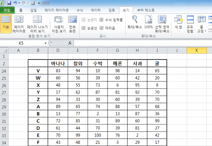
Task: Click the 수박 header cell
Action: (98, 63)
